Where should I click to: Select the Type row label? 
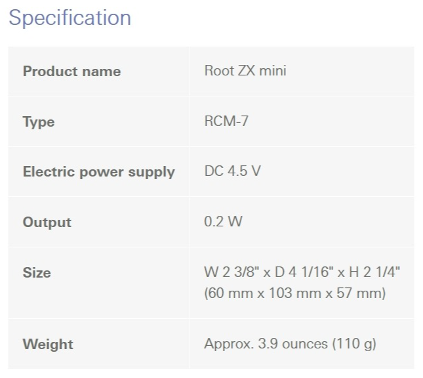pyautogui.click(x=39, y=122)
